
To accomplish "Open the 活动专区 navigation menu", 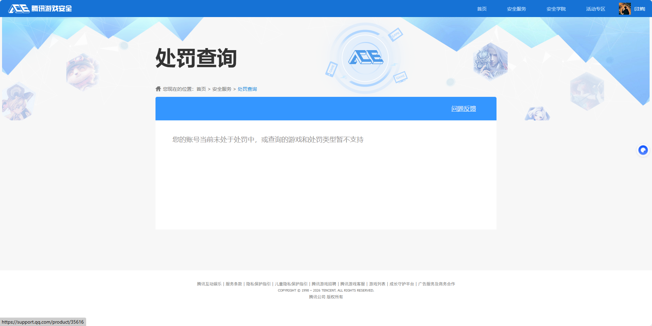I will (x=595, y=9).
